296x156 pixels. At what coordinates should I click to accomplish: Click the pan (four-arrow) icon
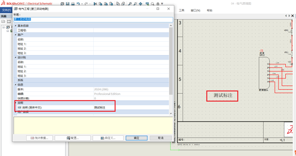140,3
